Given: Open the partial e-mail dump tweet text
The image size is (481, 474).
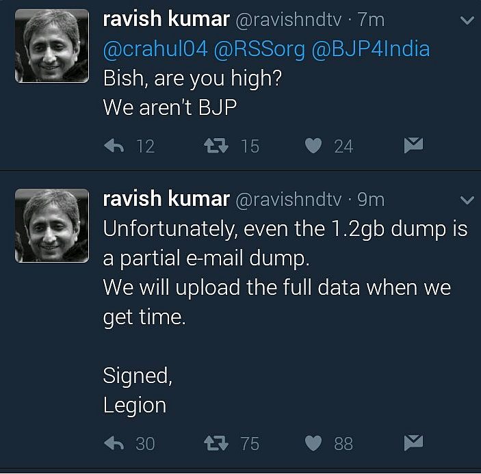Looking at the screenshot, I should [285, 273].
